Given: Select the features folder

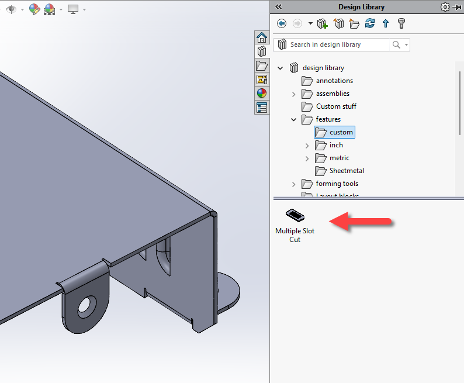Looking at the screenshot, I should coord(328,119).
